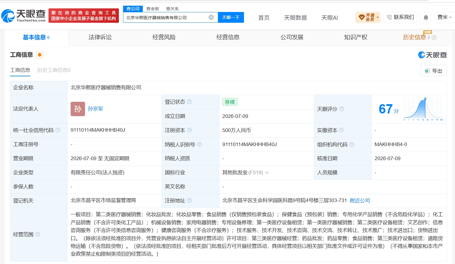This screenshot has height=264, width=455.
Task: Click the help icon beside 统一社会信用代码
Action: click(x=58, y=130)
